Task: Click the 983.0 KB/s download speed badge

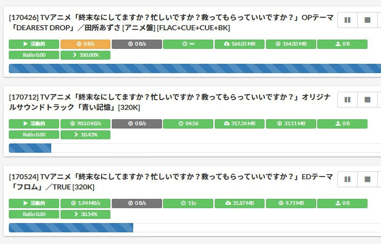Action: 85,124
